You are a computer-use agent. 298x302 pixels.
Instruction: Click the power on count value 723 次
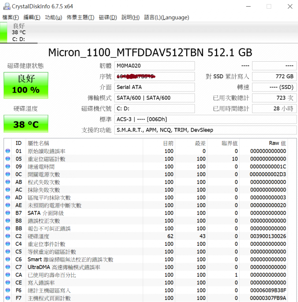[x=274, y=98]
